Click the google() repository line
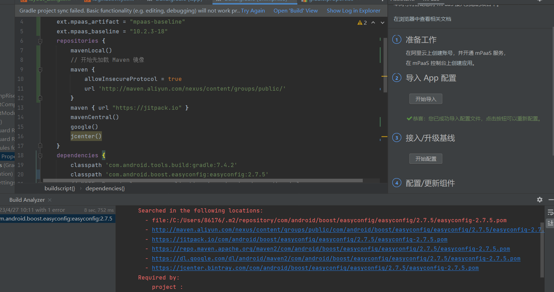The width and height of the screenshot is (554, 292). point(84,127)
